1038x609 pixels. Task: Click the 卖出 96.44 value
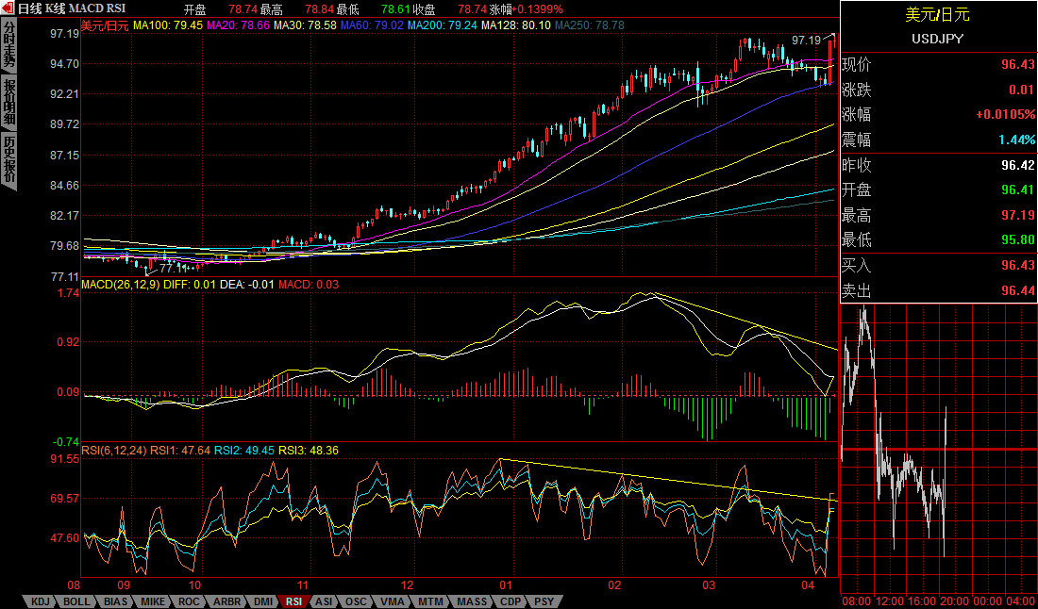1017,290
